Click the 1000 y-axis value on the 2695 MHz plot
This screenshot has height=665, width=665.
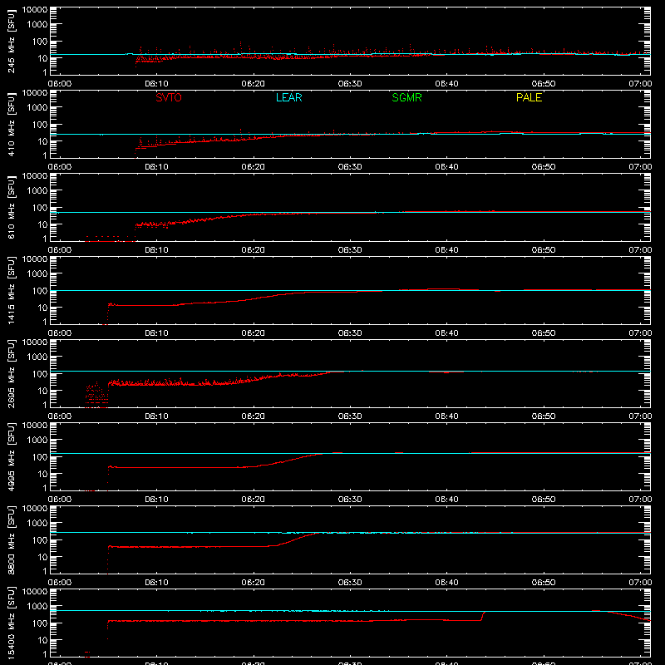37,357
